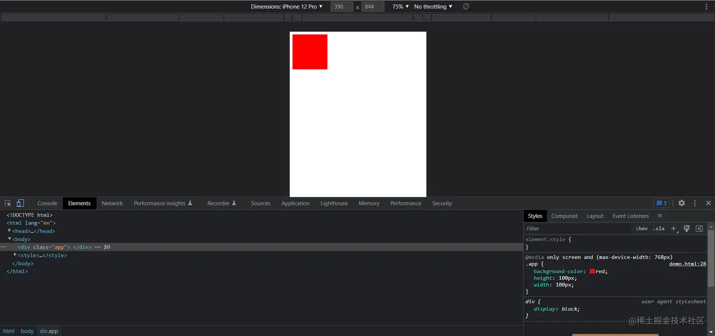715x336 pixels.
Task: Select the Elements tab
Action: point(79,203)
